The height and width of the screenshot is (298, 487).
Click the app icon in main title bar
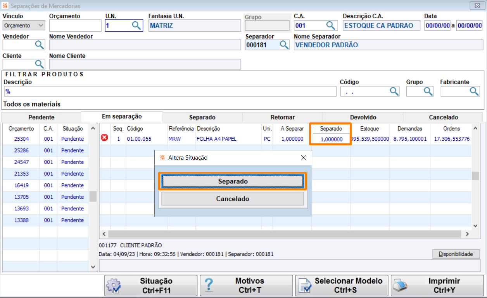pos(5,6)
